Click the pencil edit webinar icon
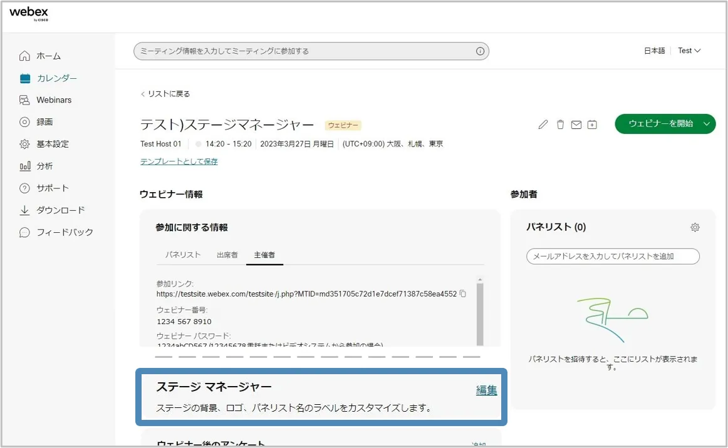The width and height of the screenshot is (728, 448). pos(543,125)
